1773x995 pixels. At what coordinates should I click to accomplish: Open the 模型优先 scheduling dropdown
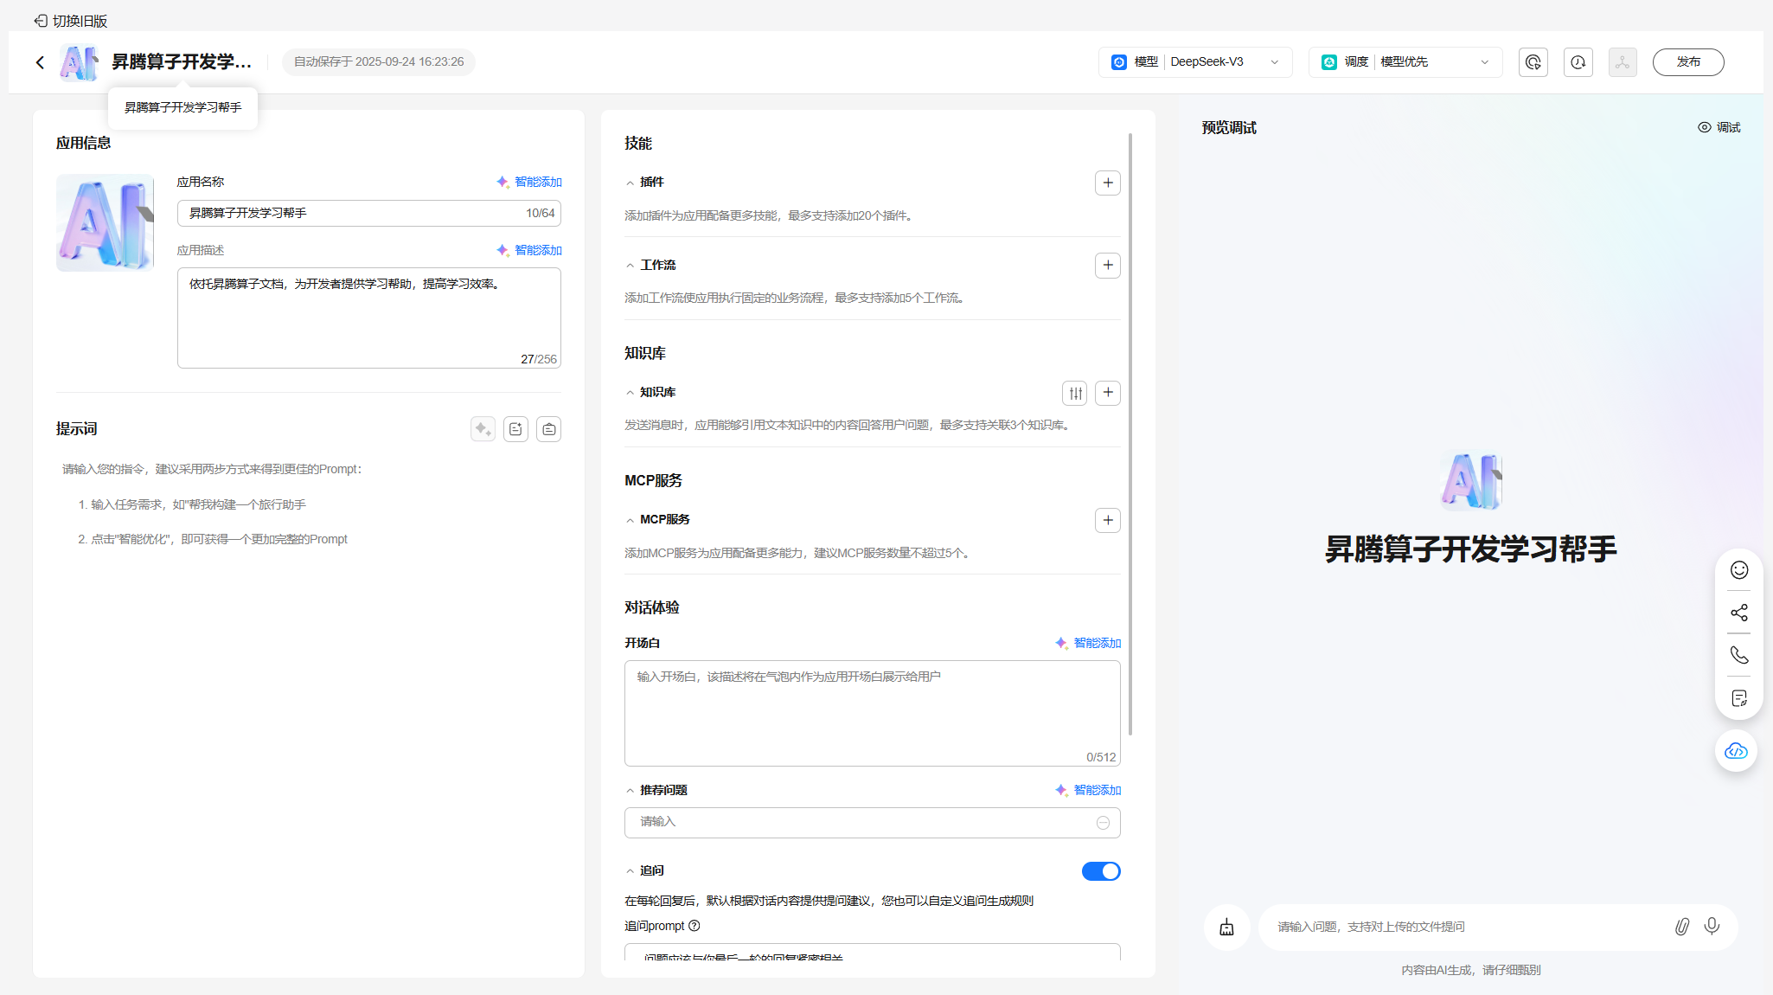pos(1405,62)
